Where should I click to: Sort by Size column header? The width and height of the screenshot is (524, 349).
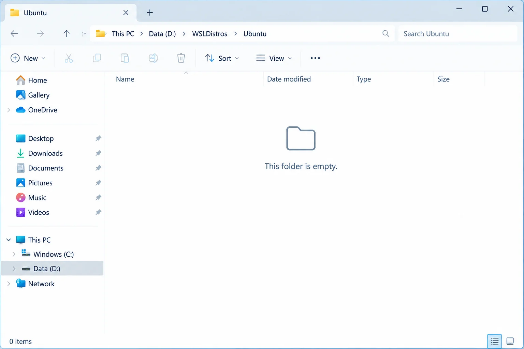click(443, 79)
